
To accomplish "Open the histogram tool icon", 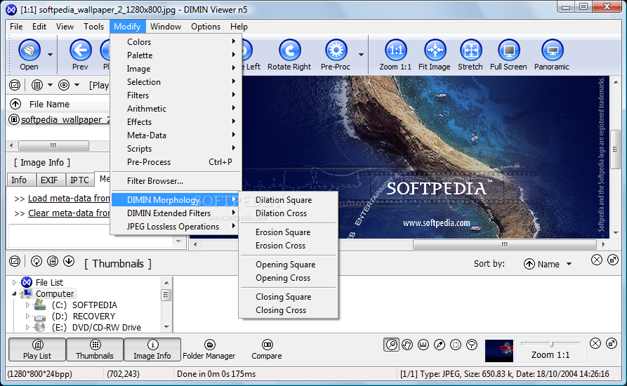I will [x=423, y=345].
